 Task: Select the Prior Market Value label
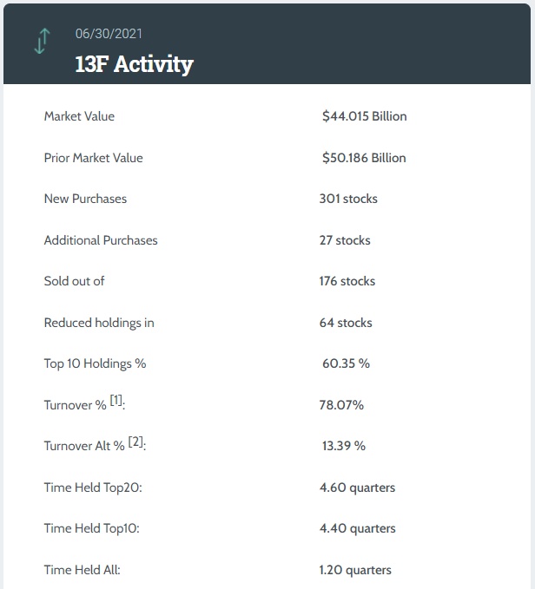coord(93,158)
